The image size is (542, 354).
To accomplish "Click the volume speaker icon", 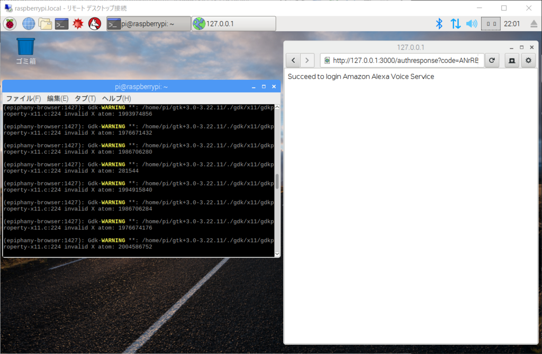I will click(x=472, y=24).
